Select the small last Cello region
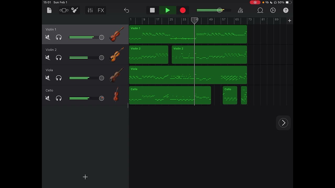This screenshot has height=188, width=335. pos(244,95)
